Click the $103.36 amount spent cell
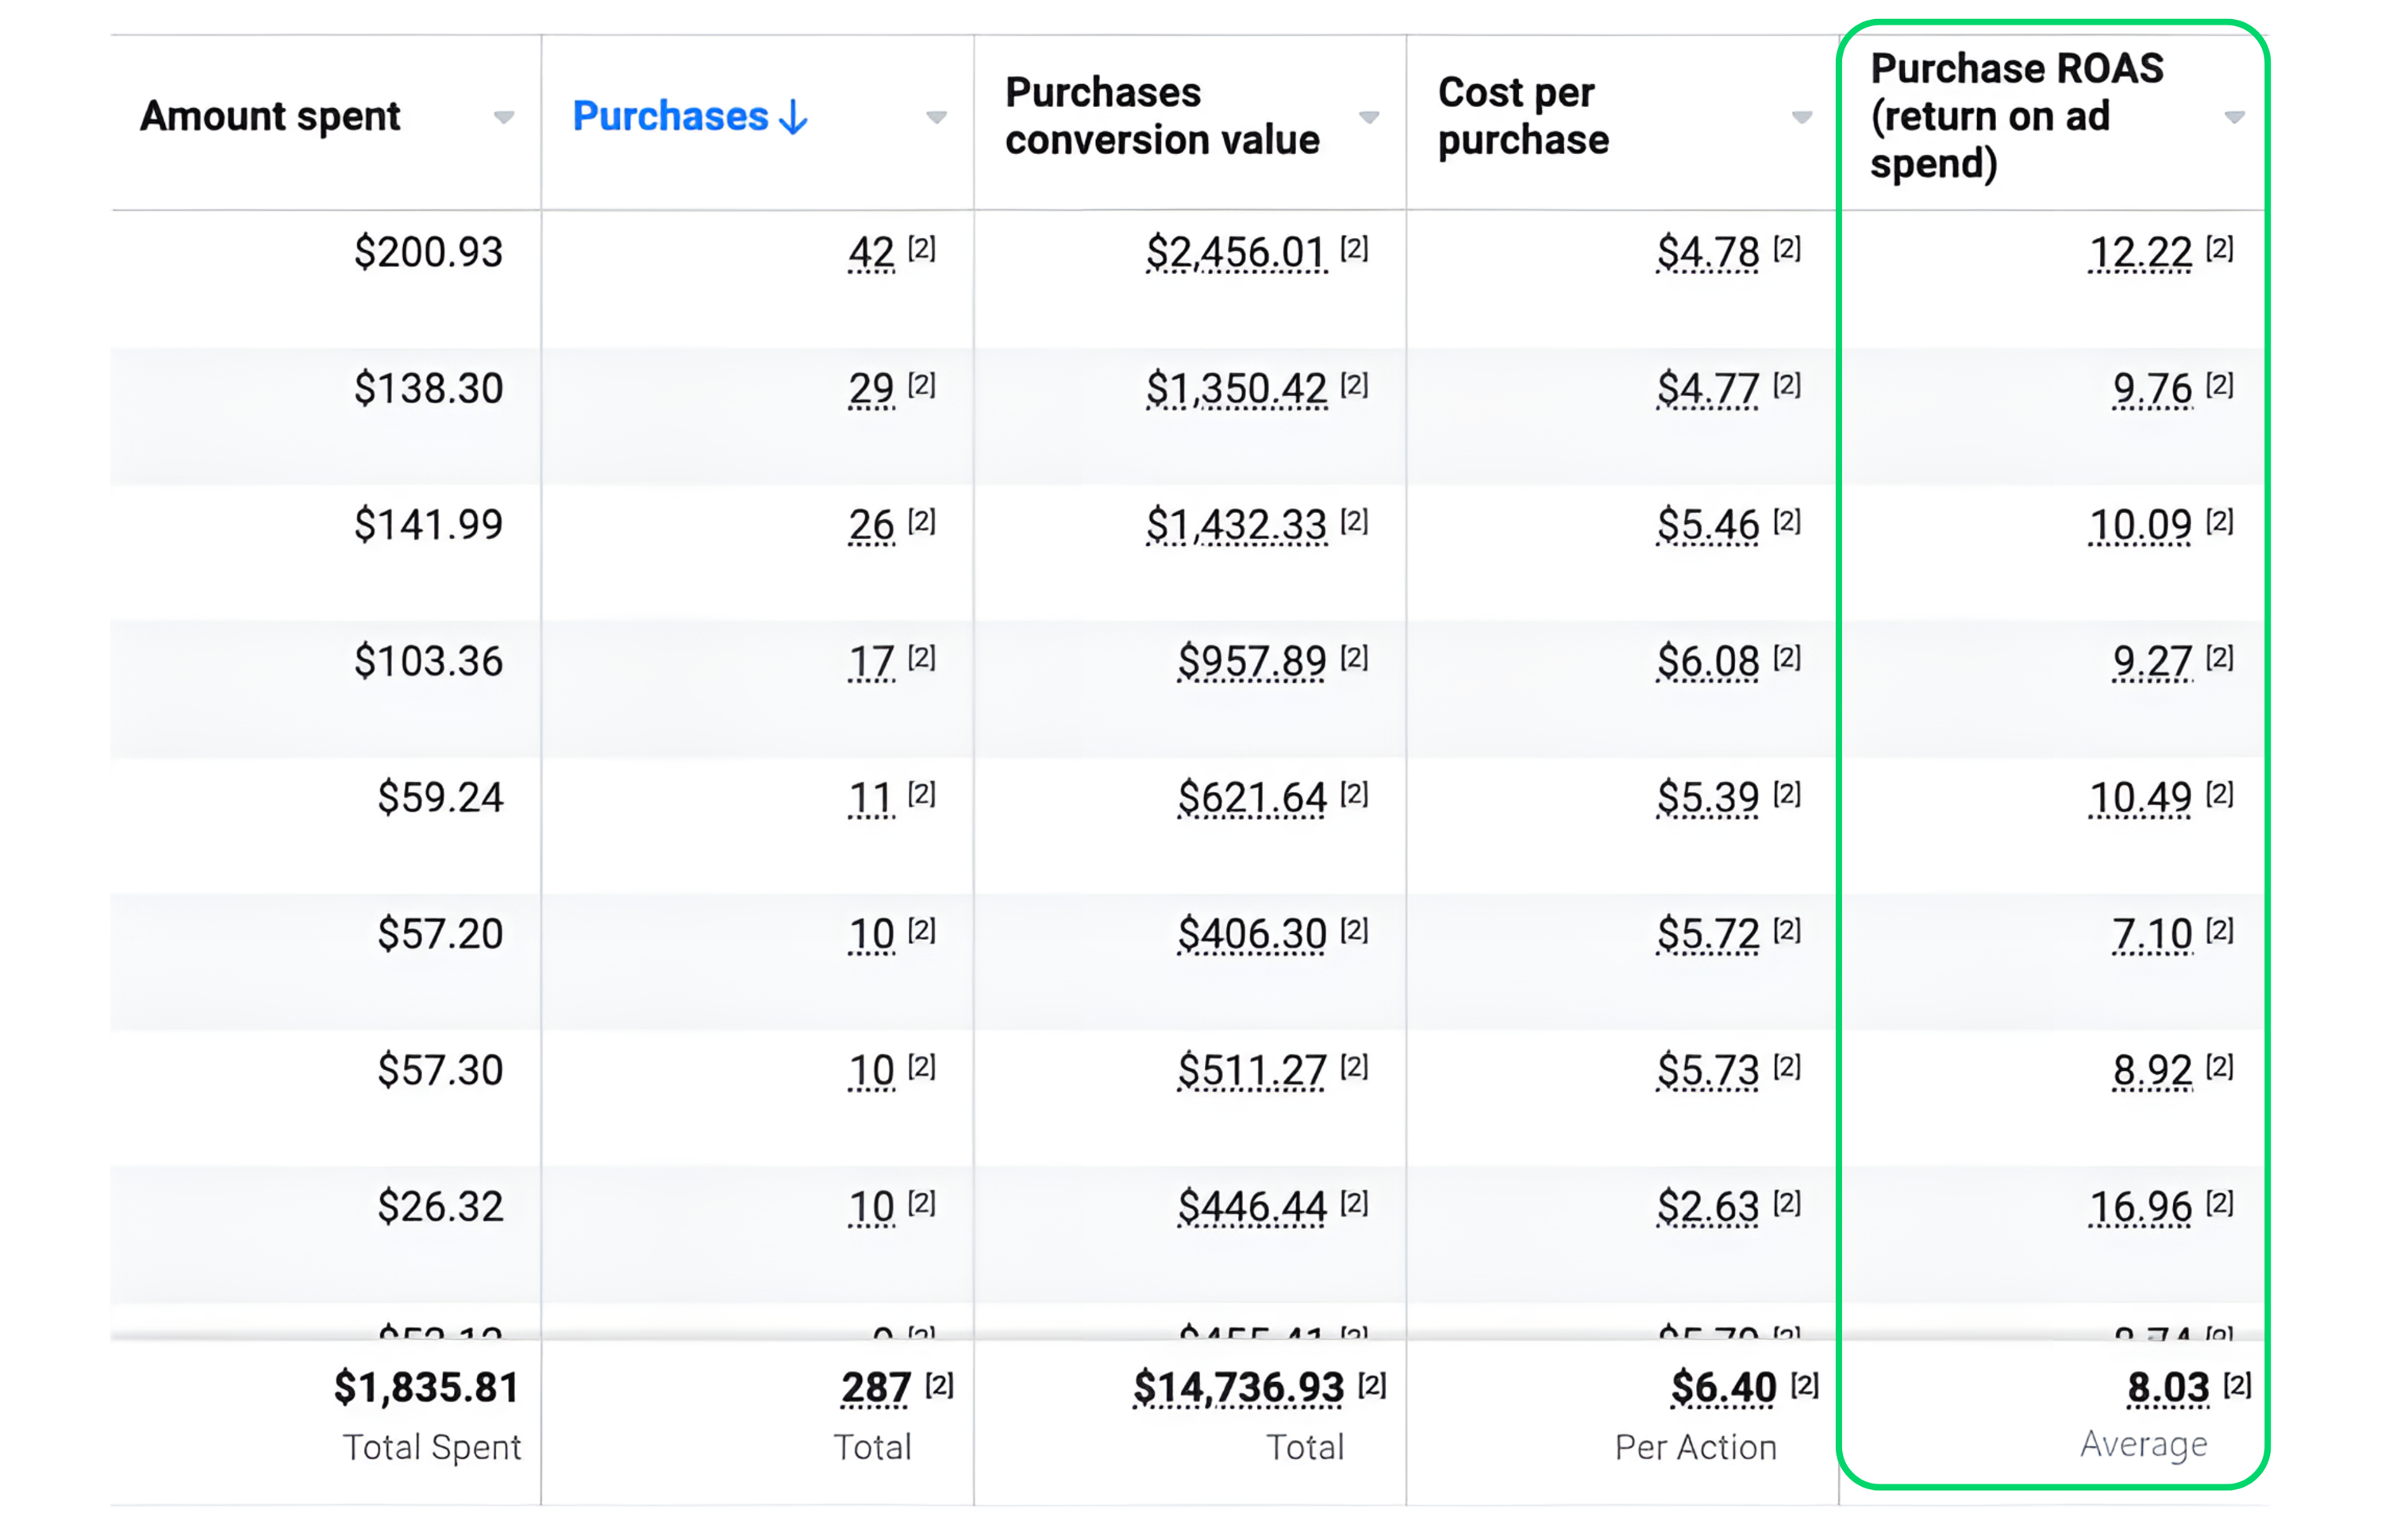This screenshot has height=1540, width=2381. tap(429, 661)
